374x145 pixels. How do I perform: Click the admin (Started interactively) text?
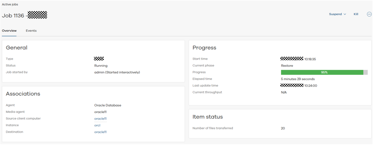click(117, 72)
